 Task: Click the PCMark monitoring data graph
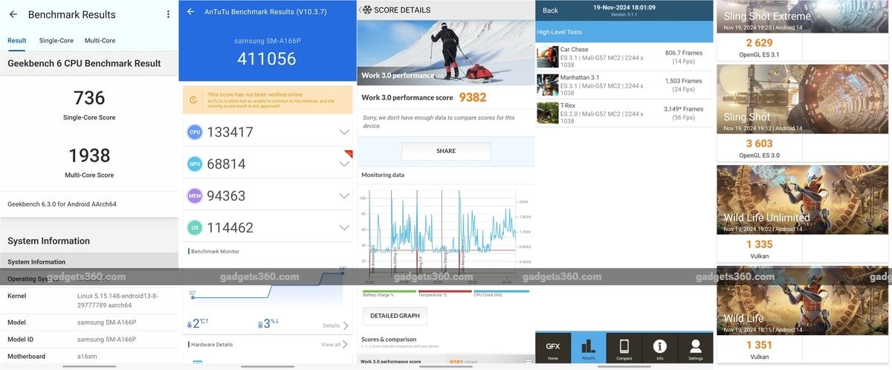(x=445, y=236)
